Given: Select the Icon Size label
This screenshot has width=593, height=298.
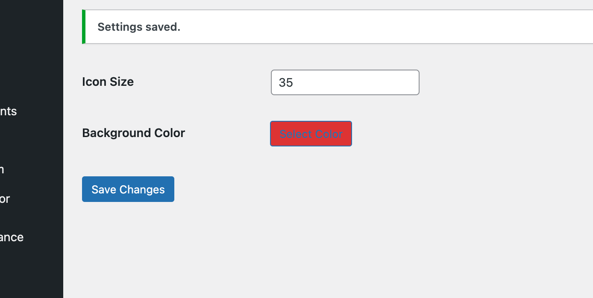Looking at the screenshot, I should [108, 82].
